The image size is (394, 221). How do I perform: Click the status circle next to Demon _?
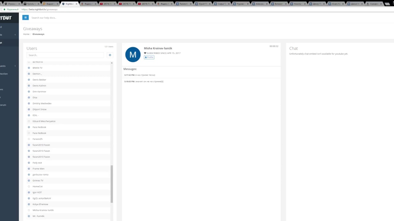click(x=29, y=74)
